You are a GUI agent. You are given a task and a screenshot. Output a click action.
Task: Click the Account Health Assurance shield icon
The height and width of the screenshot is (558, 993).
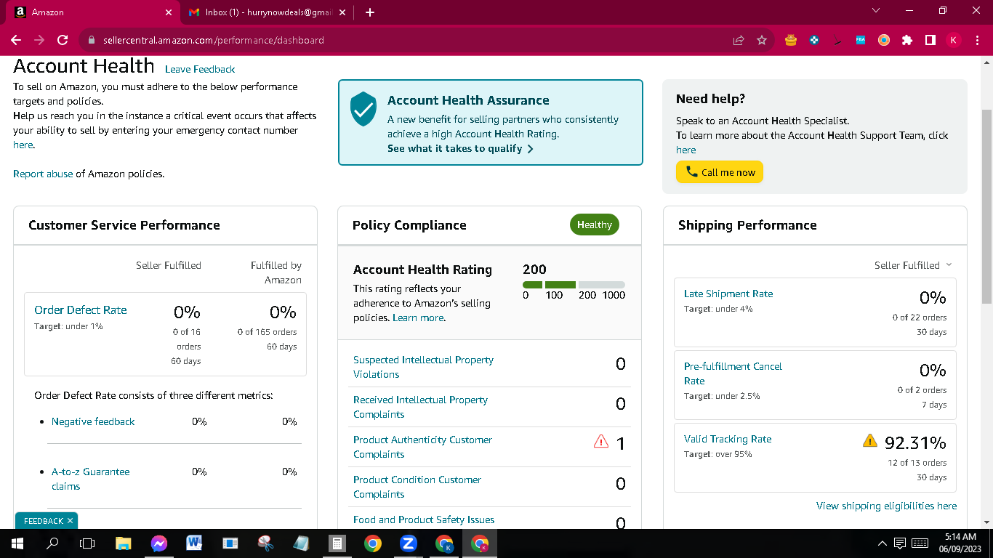pyautogui.click(x=363, y=109)
